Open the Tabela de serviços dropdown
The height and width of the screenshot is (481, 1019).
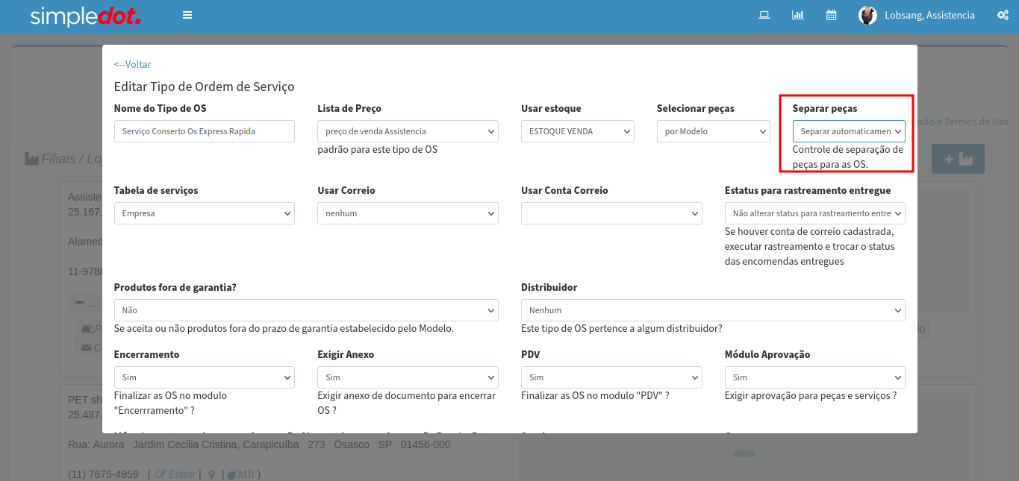pos(204,213)
